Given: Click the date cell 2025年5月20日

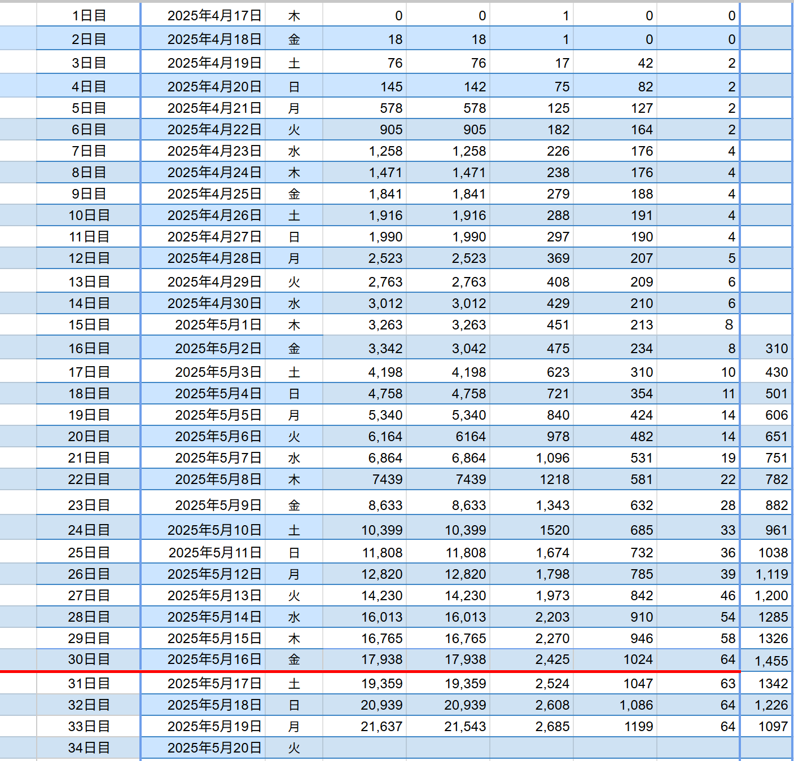Looking at the screenshot, I should point(214,748).
